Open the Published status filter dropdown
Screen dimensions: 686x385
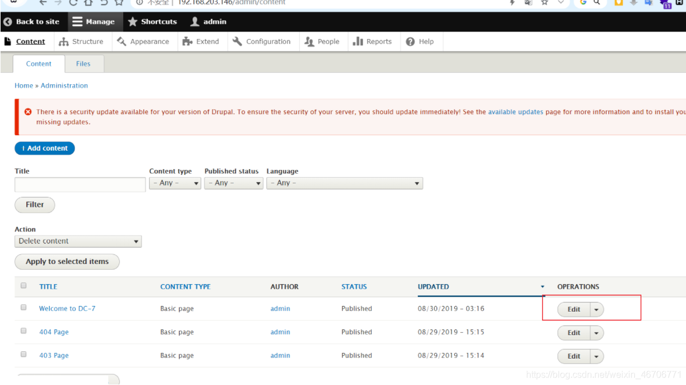click(234, 183)
